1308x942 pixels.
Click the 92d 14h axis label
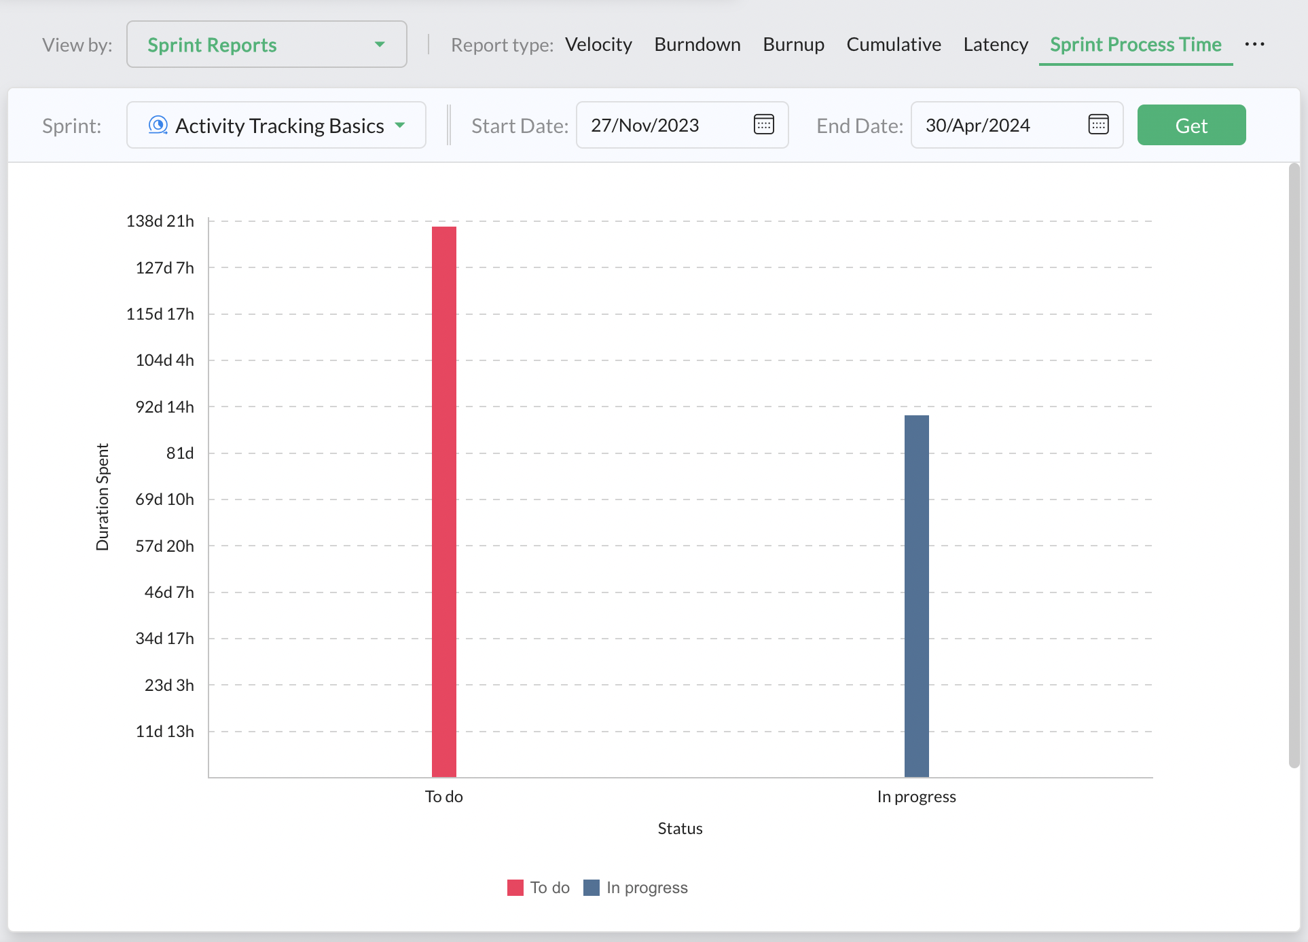point(165,407)
